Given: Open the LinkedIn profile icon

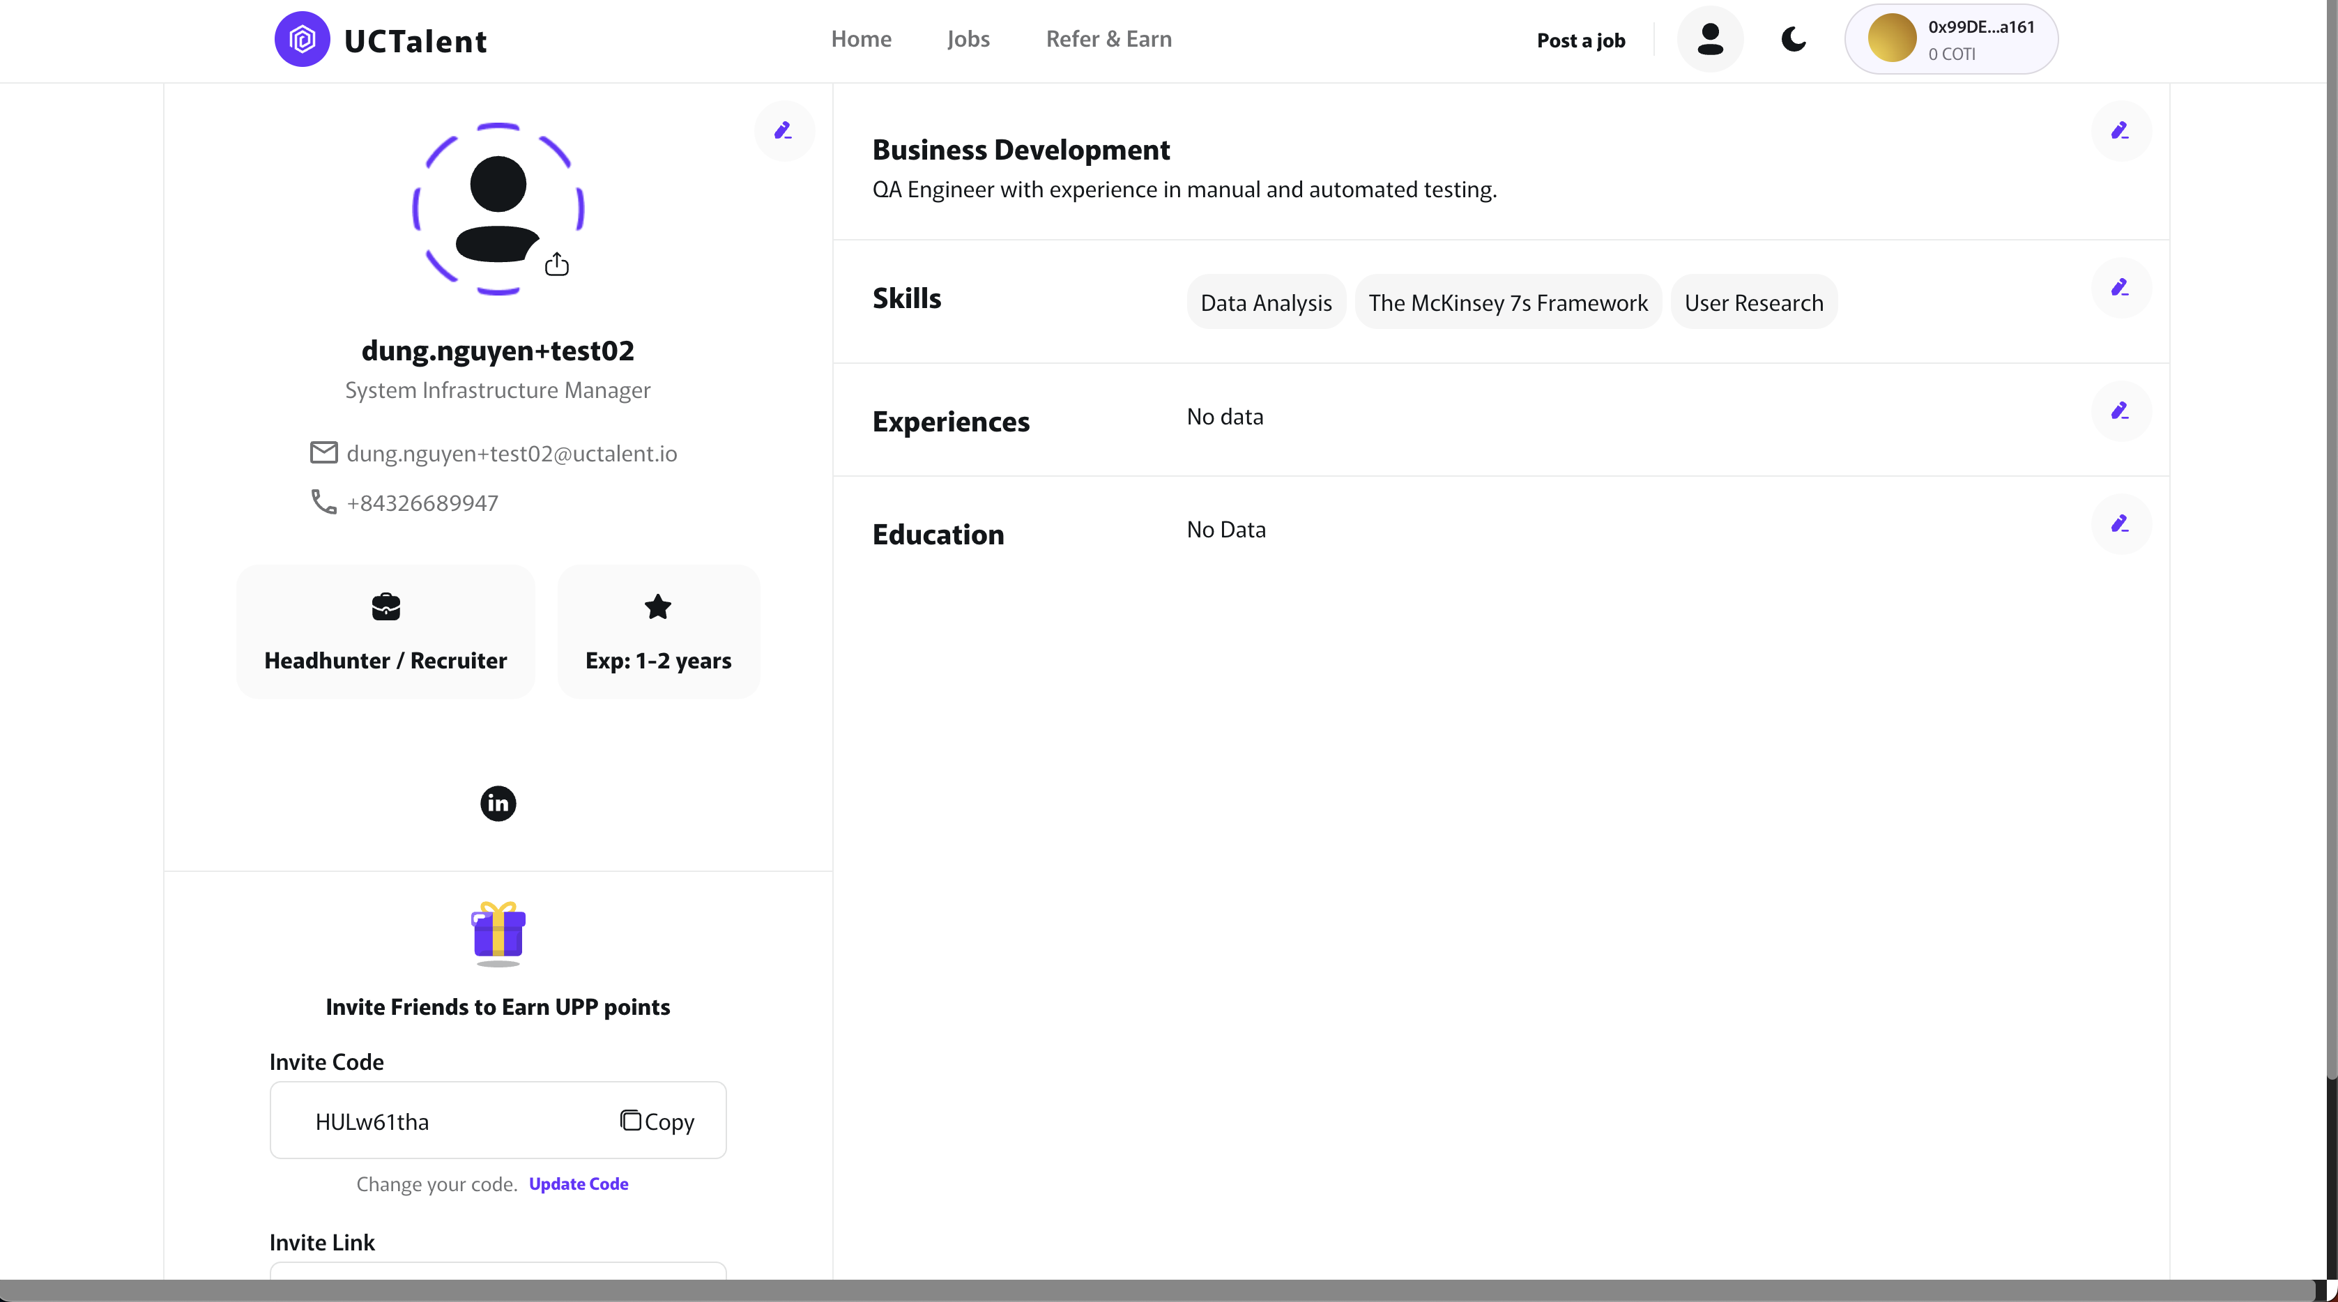Looking at the screenshot, I should [x=498, y=803].
